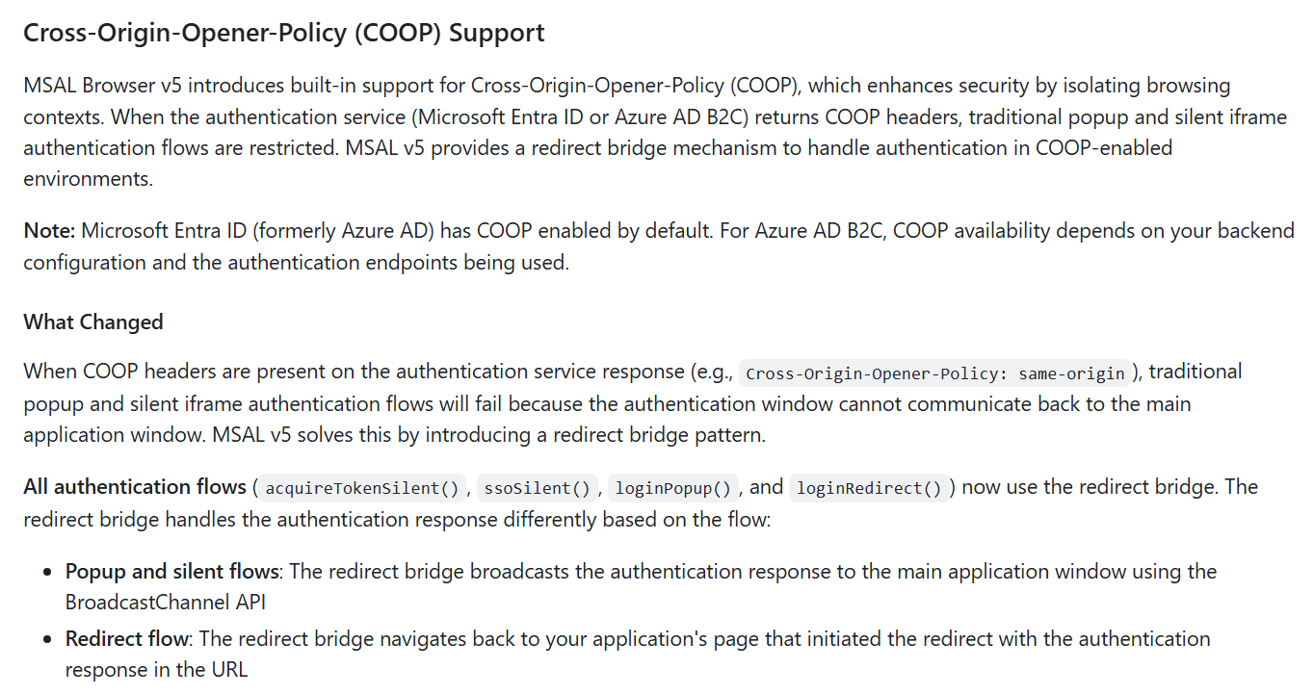
Task: Click the Redirect flow bullet label
Action: point(126,639)
